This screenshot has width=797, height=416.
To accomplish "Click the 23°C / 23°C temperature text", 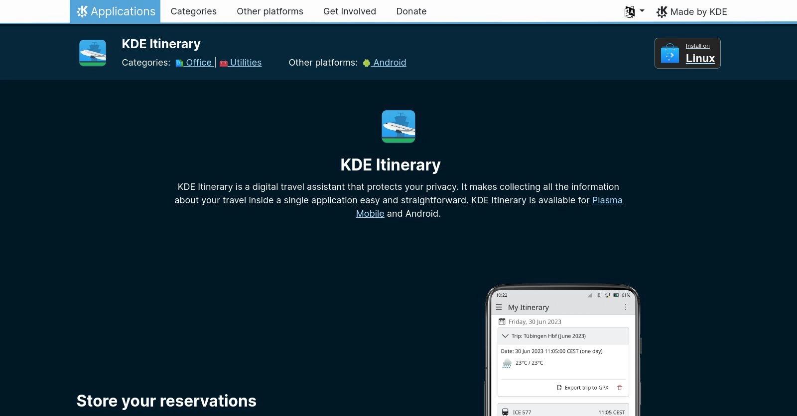I will [x=530, y=363].
